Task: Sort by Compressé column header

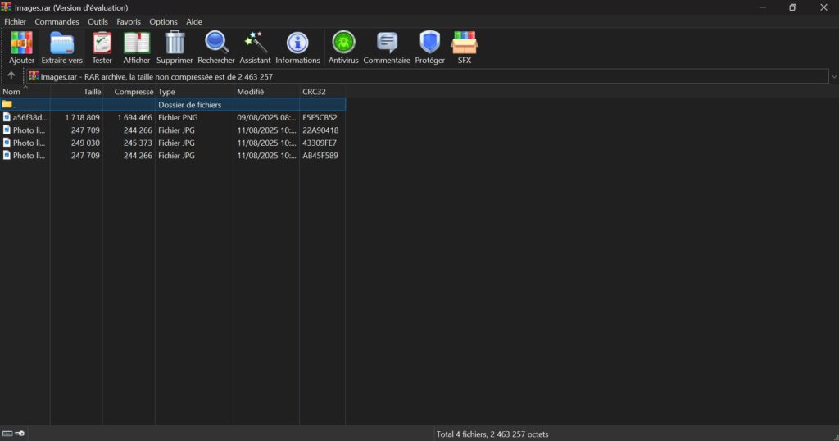Action: [x=129, y=92]
